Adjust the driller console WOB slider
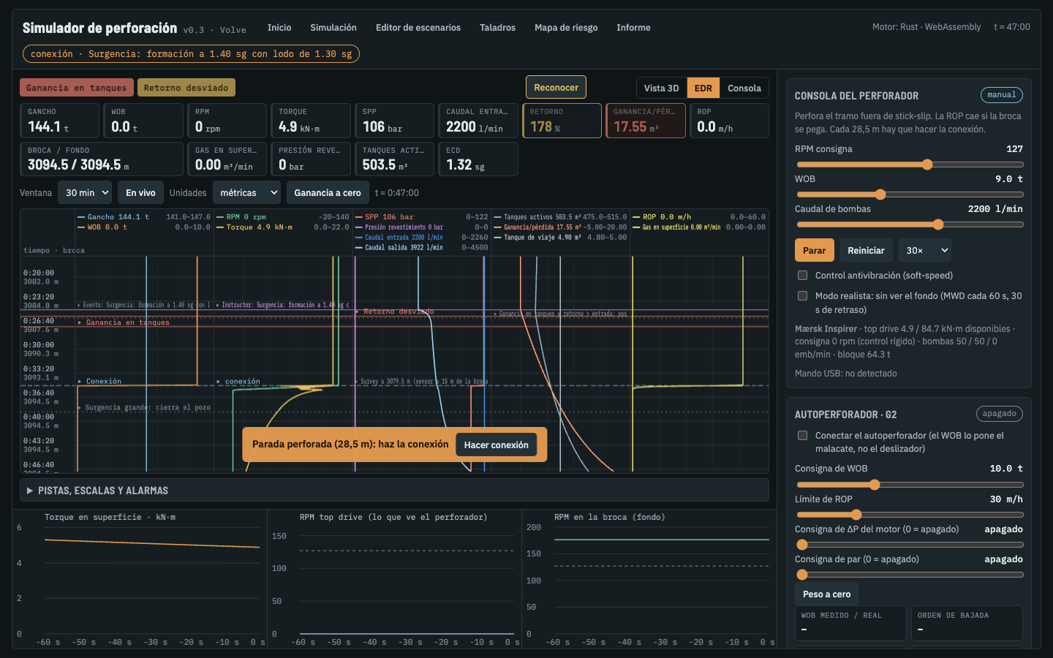1053x658 pixels. pos(909,194)
